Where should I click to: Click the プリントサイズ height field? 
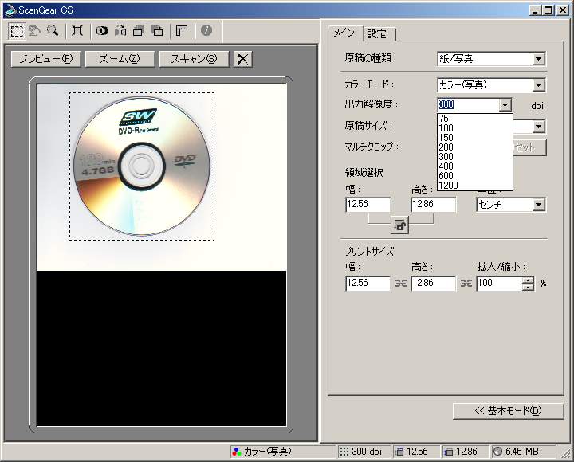434,284
